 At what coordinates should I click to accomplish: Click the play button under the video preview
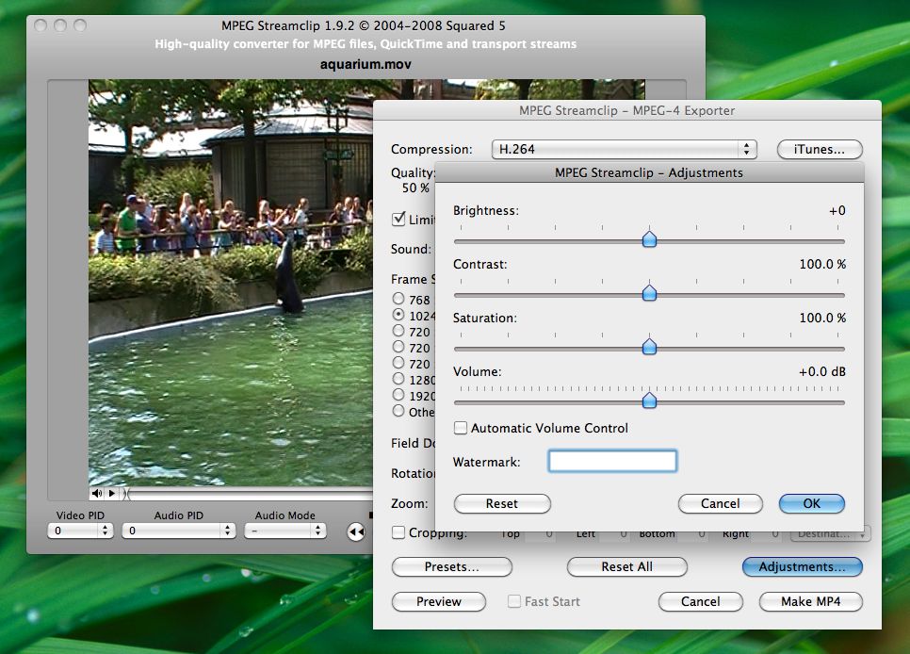pos(112,493)
